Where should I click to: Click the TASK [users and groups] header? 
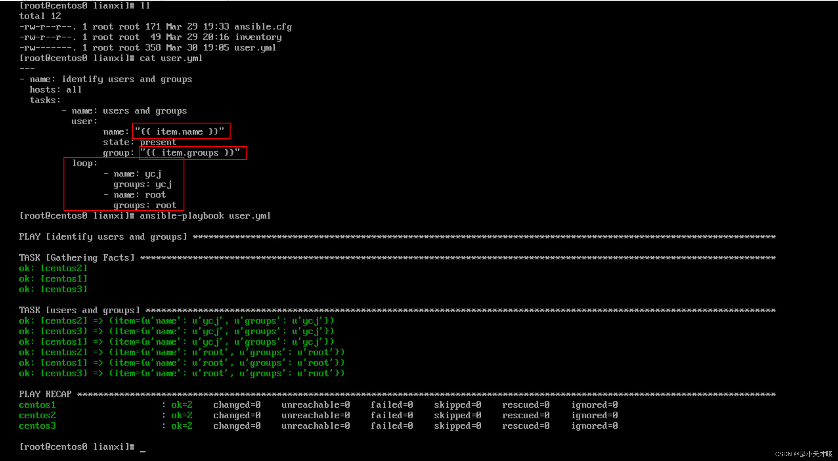pyautogui.click(x=79, y=310)
